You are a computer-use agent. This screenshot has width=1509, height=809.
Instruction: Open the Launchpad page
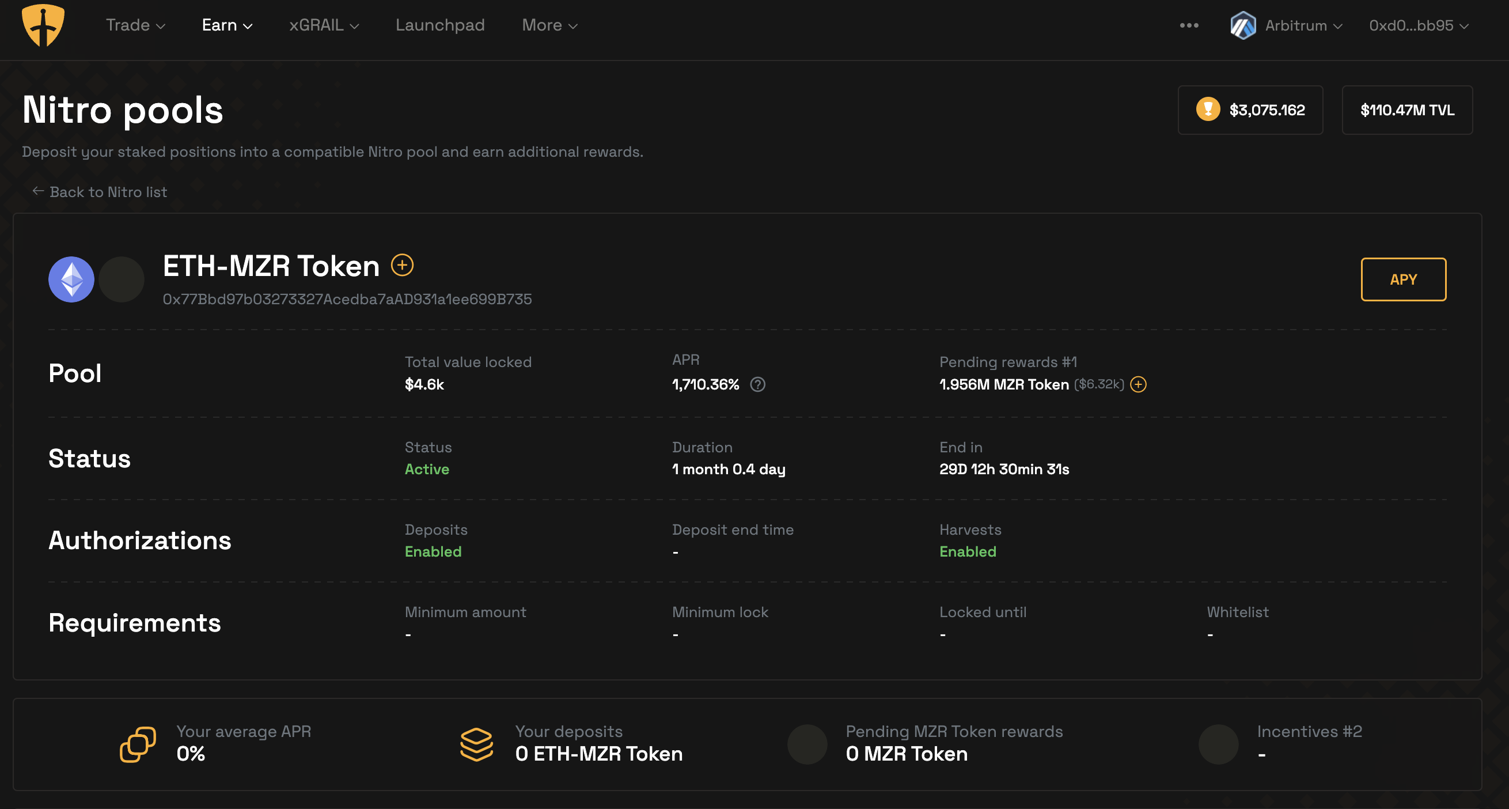pyautogui.click(x=440, y=25)
